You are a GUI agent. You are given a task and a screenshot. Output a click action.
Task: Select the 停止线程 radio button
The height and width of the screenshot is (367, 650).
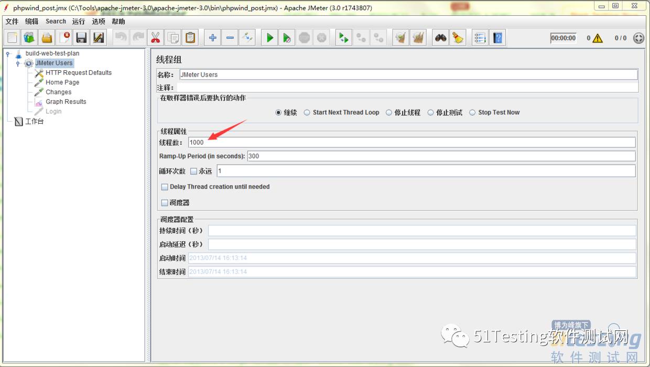[388, 112]
